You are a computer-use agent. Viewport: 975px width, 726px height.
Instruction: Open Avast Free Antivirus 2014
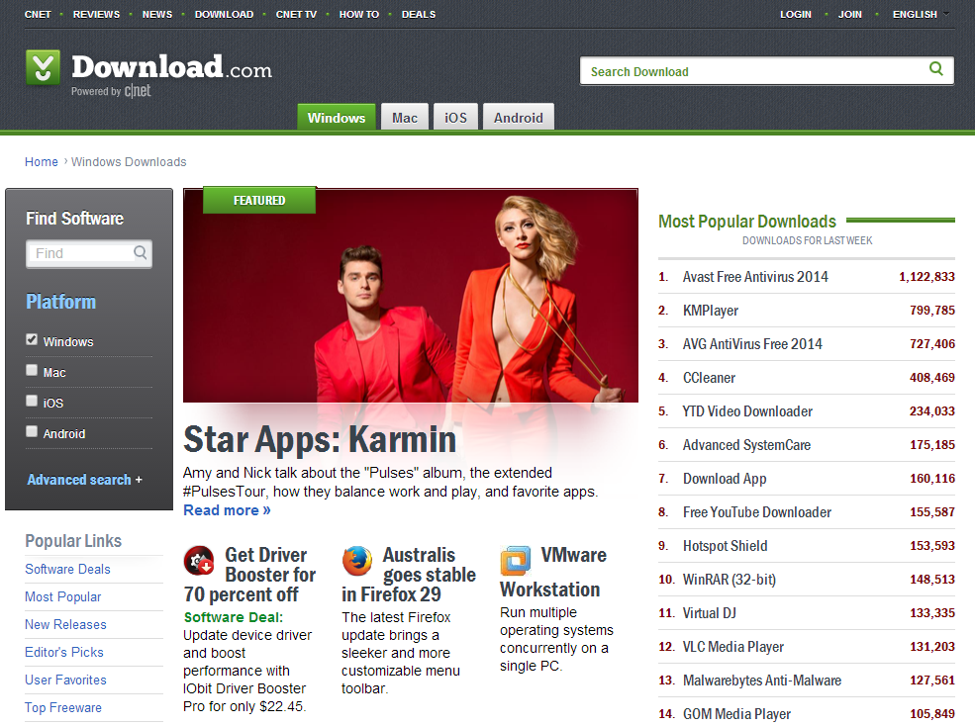coord(755,277)
